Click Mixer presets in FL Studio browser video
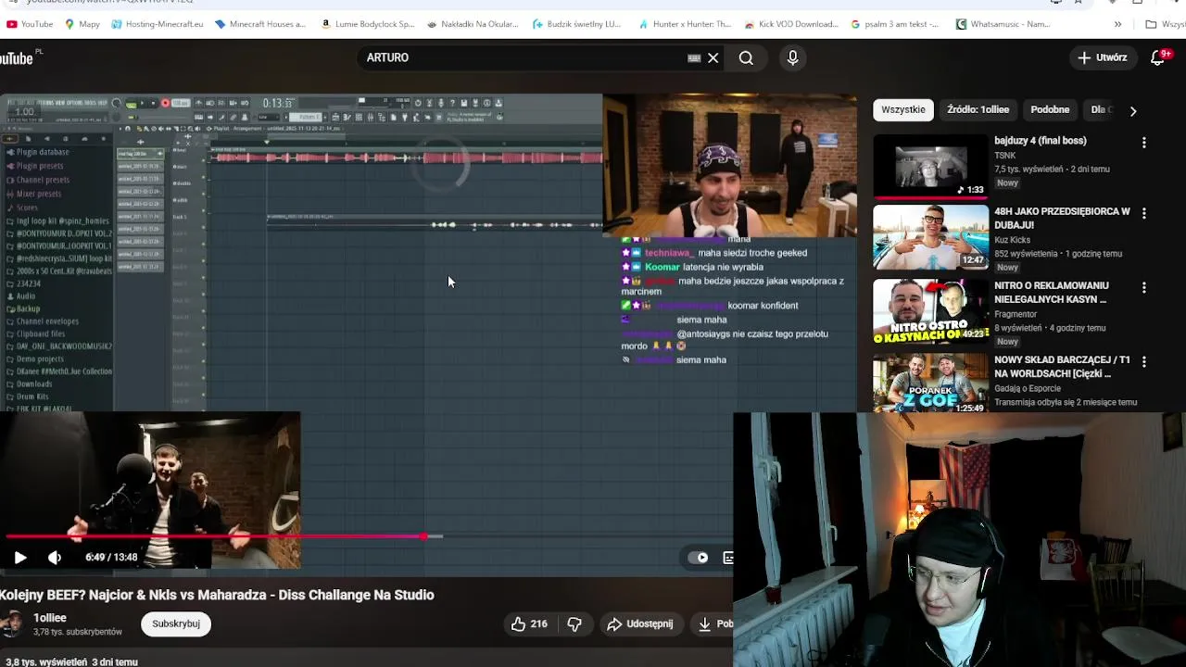The image size is (1186, 667). point(39,193)
